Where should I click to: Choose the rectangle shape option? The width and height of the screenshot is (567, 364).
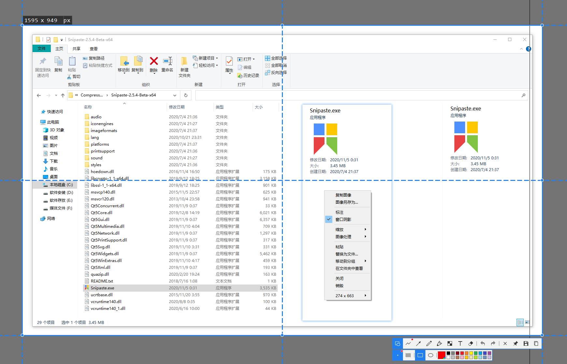420,355
